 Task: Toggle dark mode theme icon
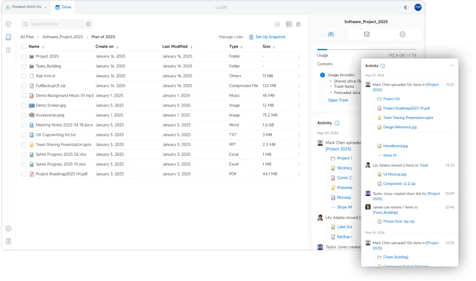pos(406,7)
